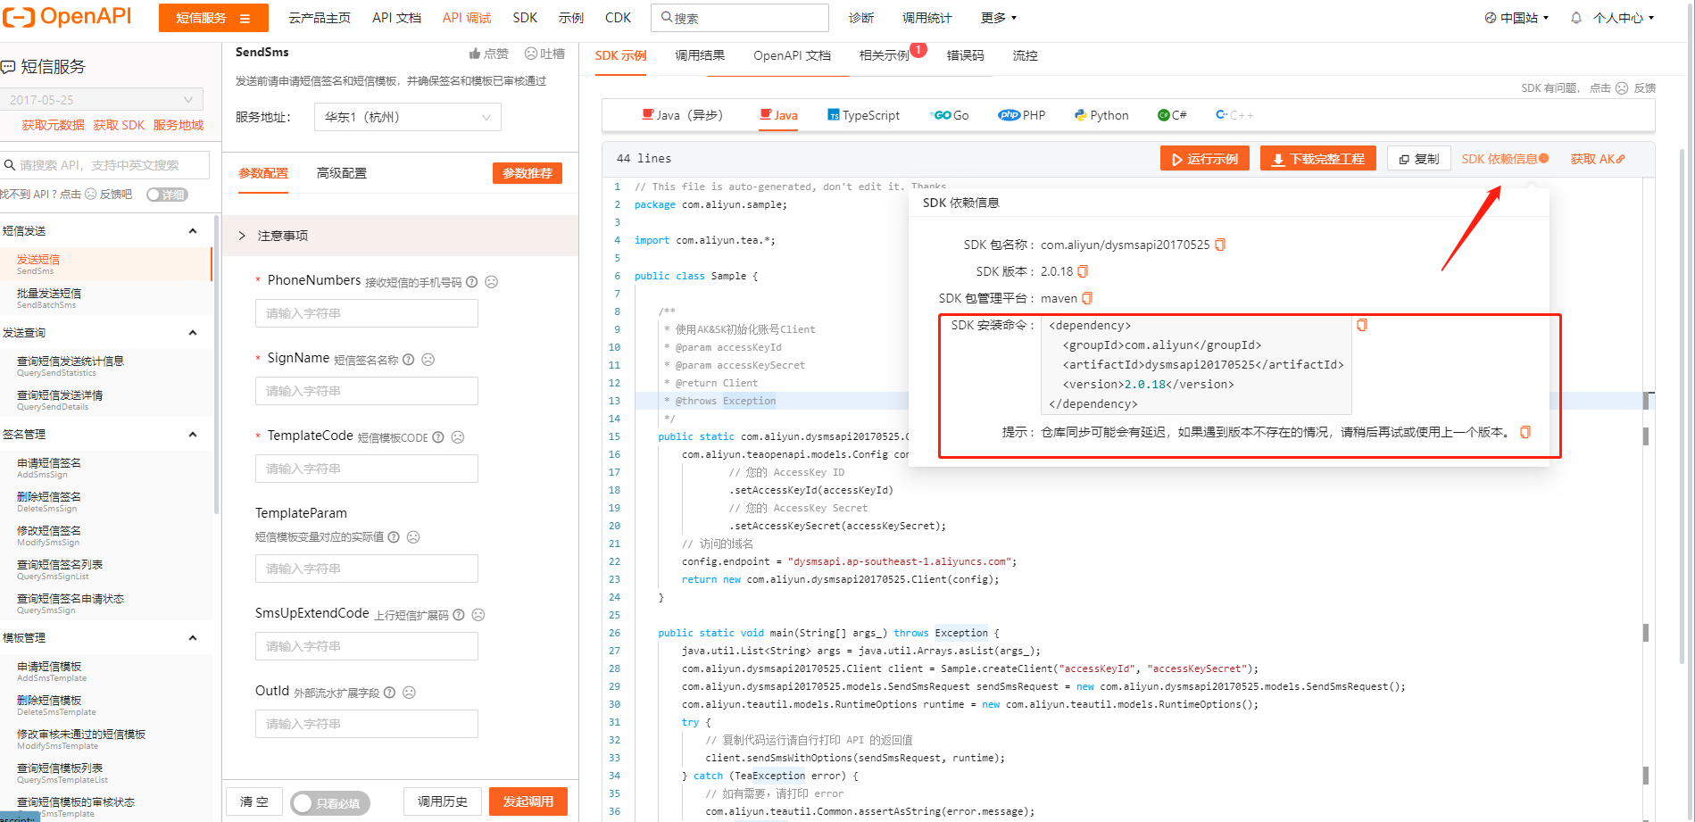Image resolution: width=1695 pixels, height=822 pixels.
Task: Open the 获取元数据 link
Action: [53, 125]
